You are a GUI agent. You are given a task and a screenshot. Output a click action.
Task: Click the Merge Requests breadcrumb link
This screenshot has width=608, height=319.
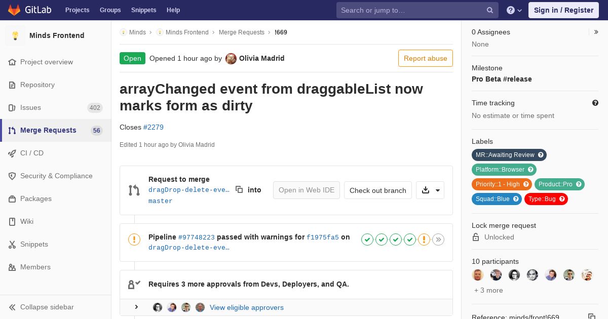242,32
